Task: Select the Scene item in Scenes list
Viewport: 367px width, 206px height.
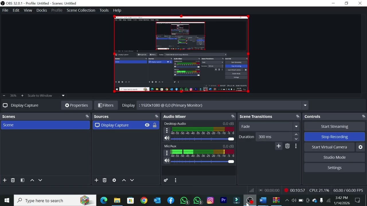Action: point(45,125)
